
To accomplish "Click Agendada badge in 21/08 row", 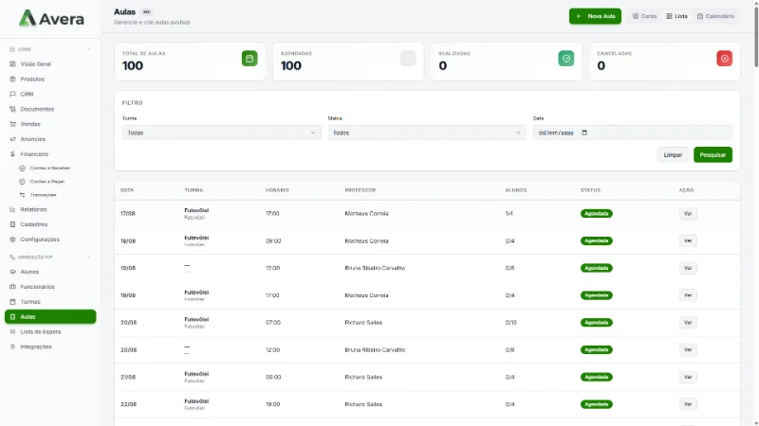I will [x=597, y=377].
